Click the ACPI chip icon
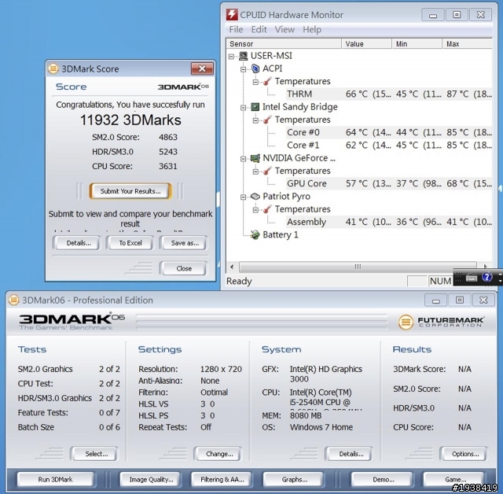 click(x=255, y=68)
